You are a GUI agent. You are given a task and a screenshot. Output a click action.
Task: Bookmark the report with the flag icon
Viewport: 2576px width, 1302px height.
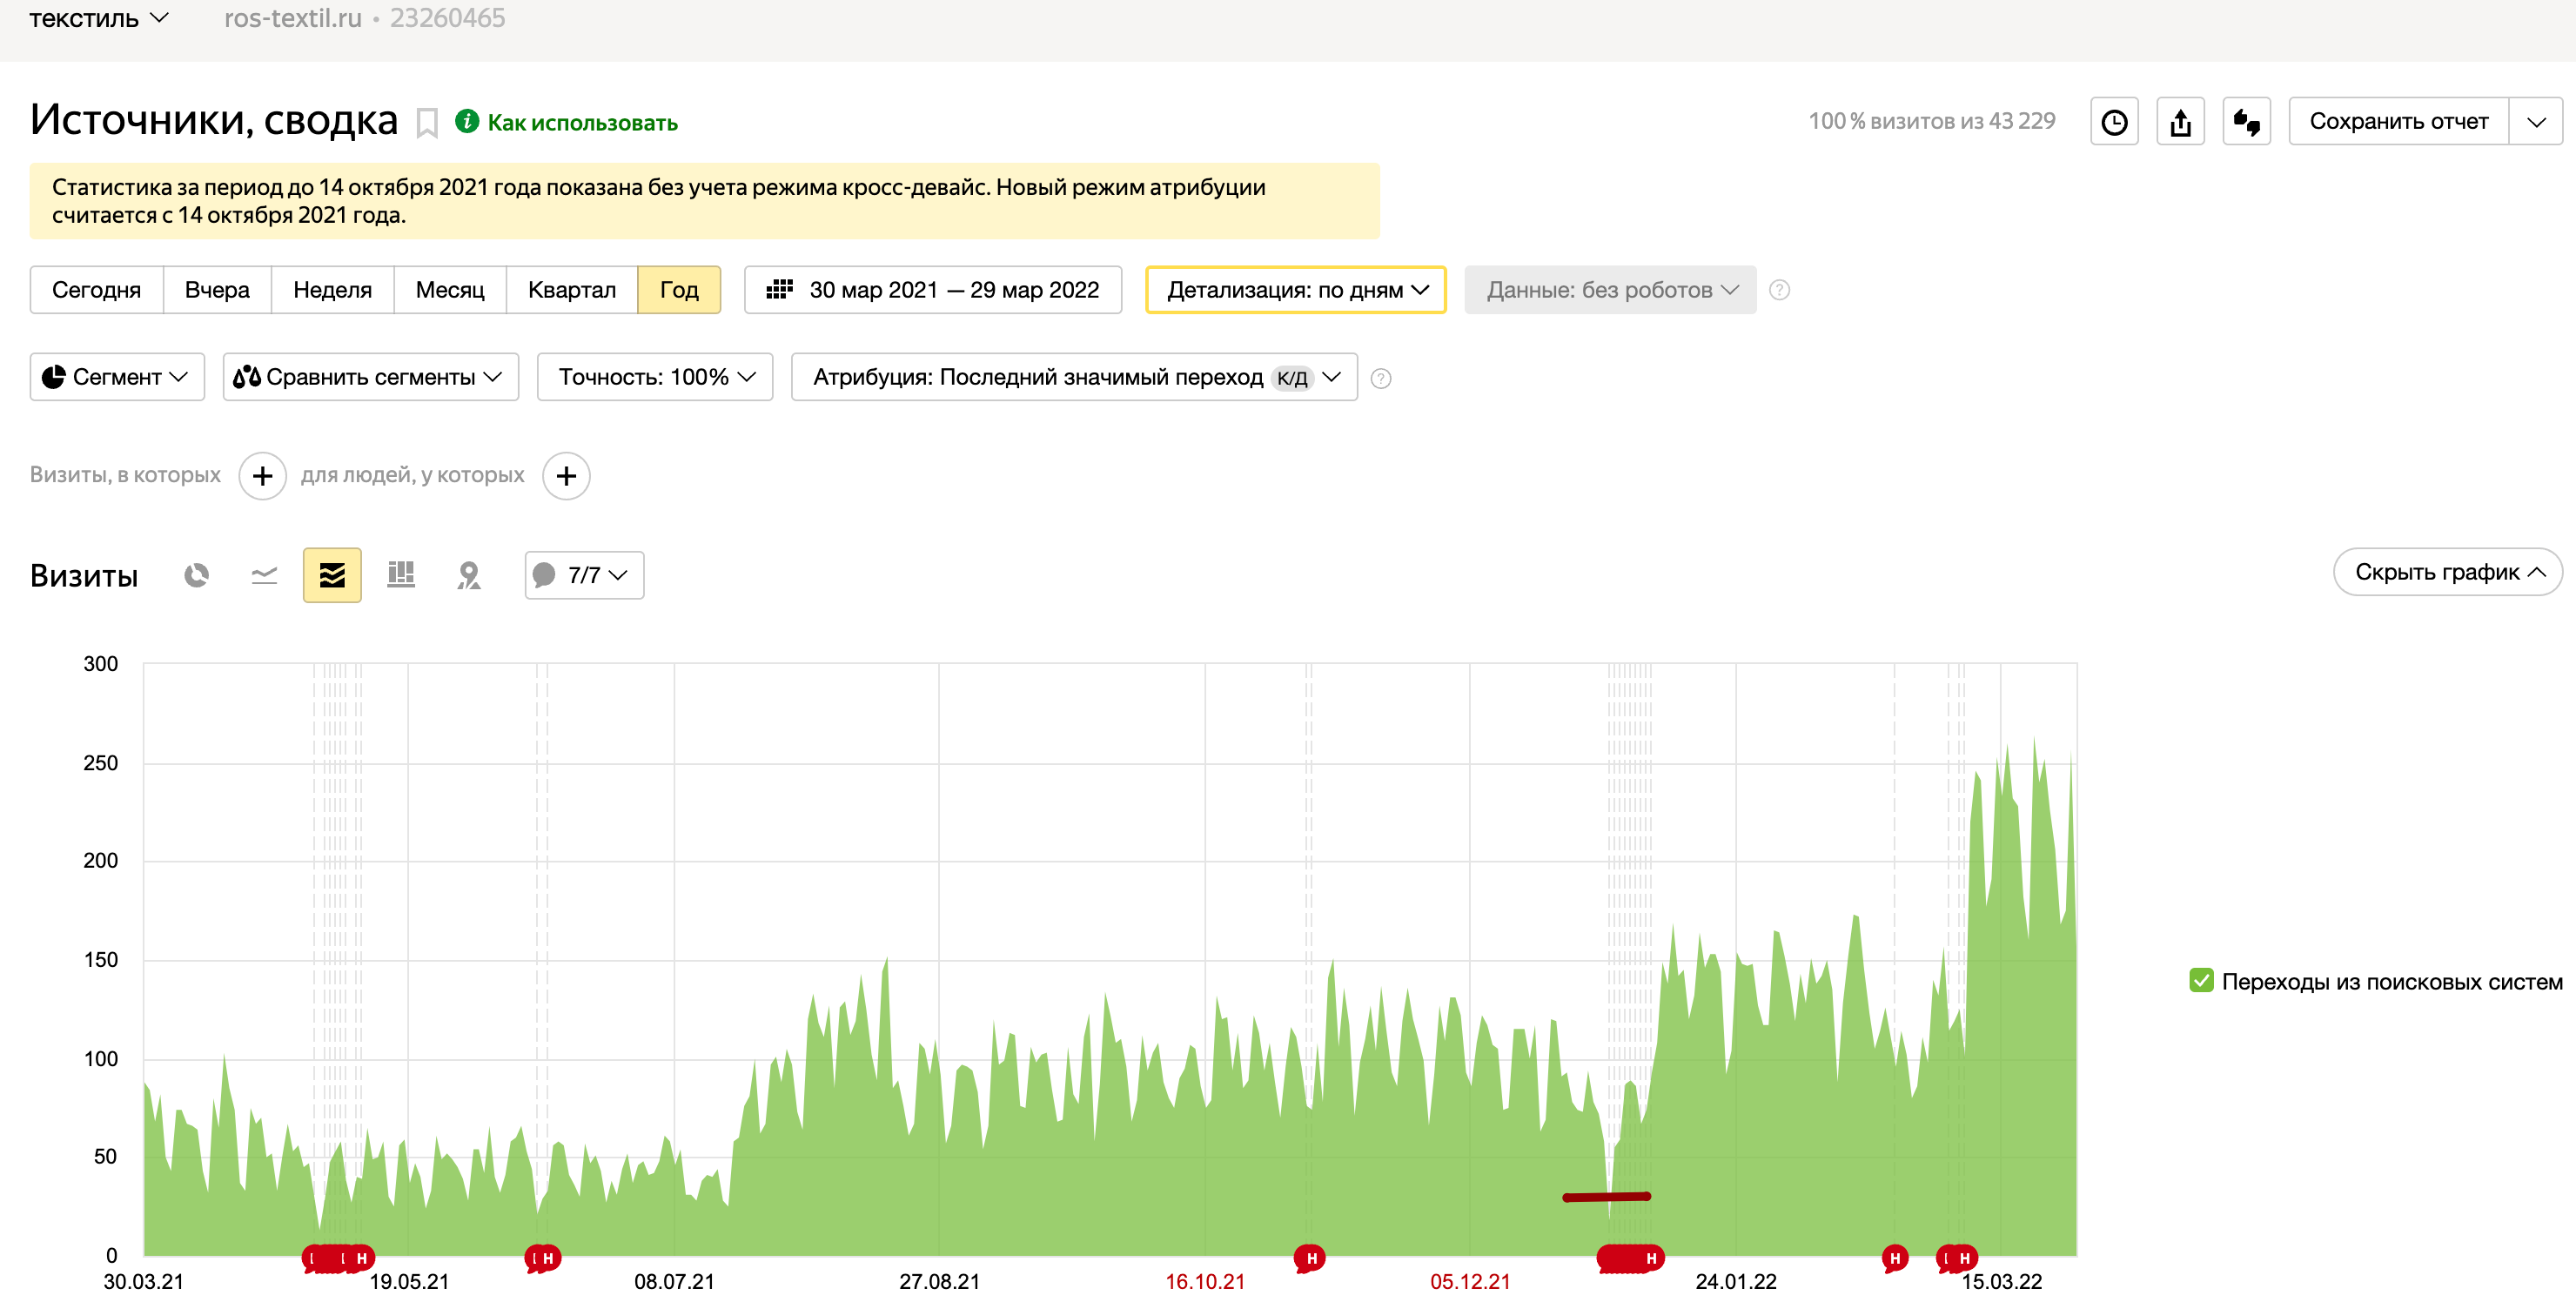pos(427,123)
